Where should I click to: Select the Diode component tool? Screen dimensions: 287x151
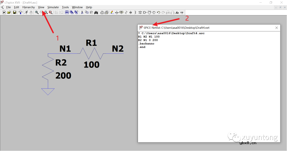click(140, 12)
